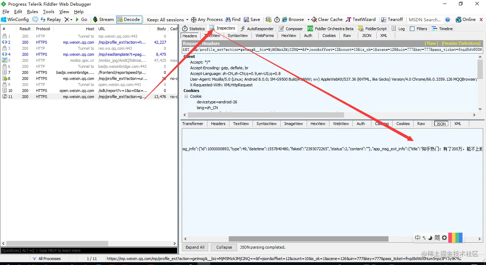Click the Any Process target icon

pos(194,20)
